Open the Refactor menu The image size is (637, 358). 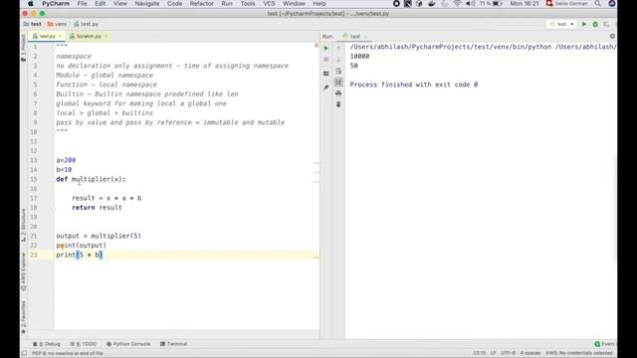201,4
